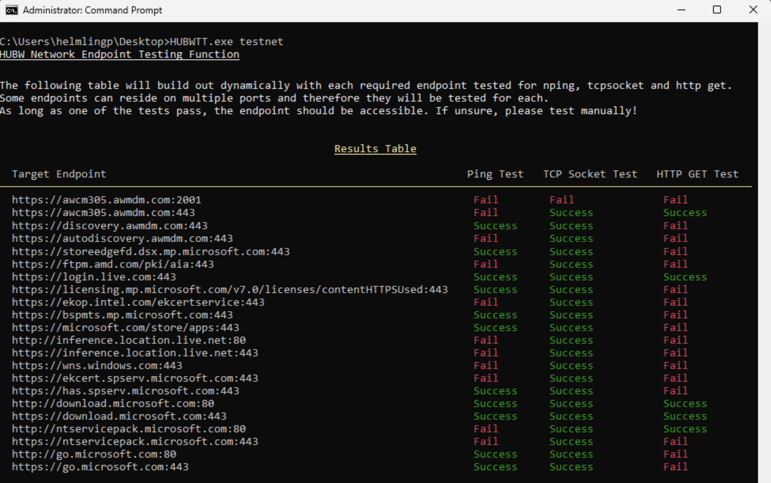
Task: Minimize the Command Prompt window
Action: pos(681,9)
